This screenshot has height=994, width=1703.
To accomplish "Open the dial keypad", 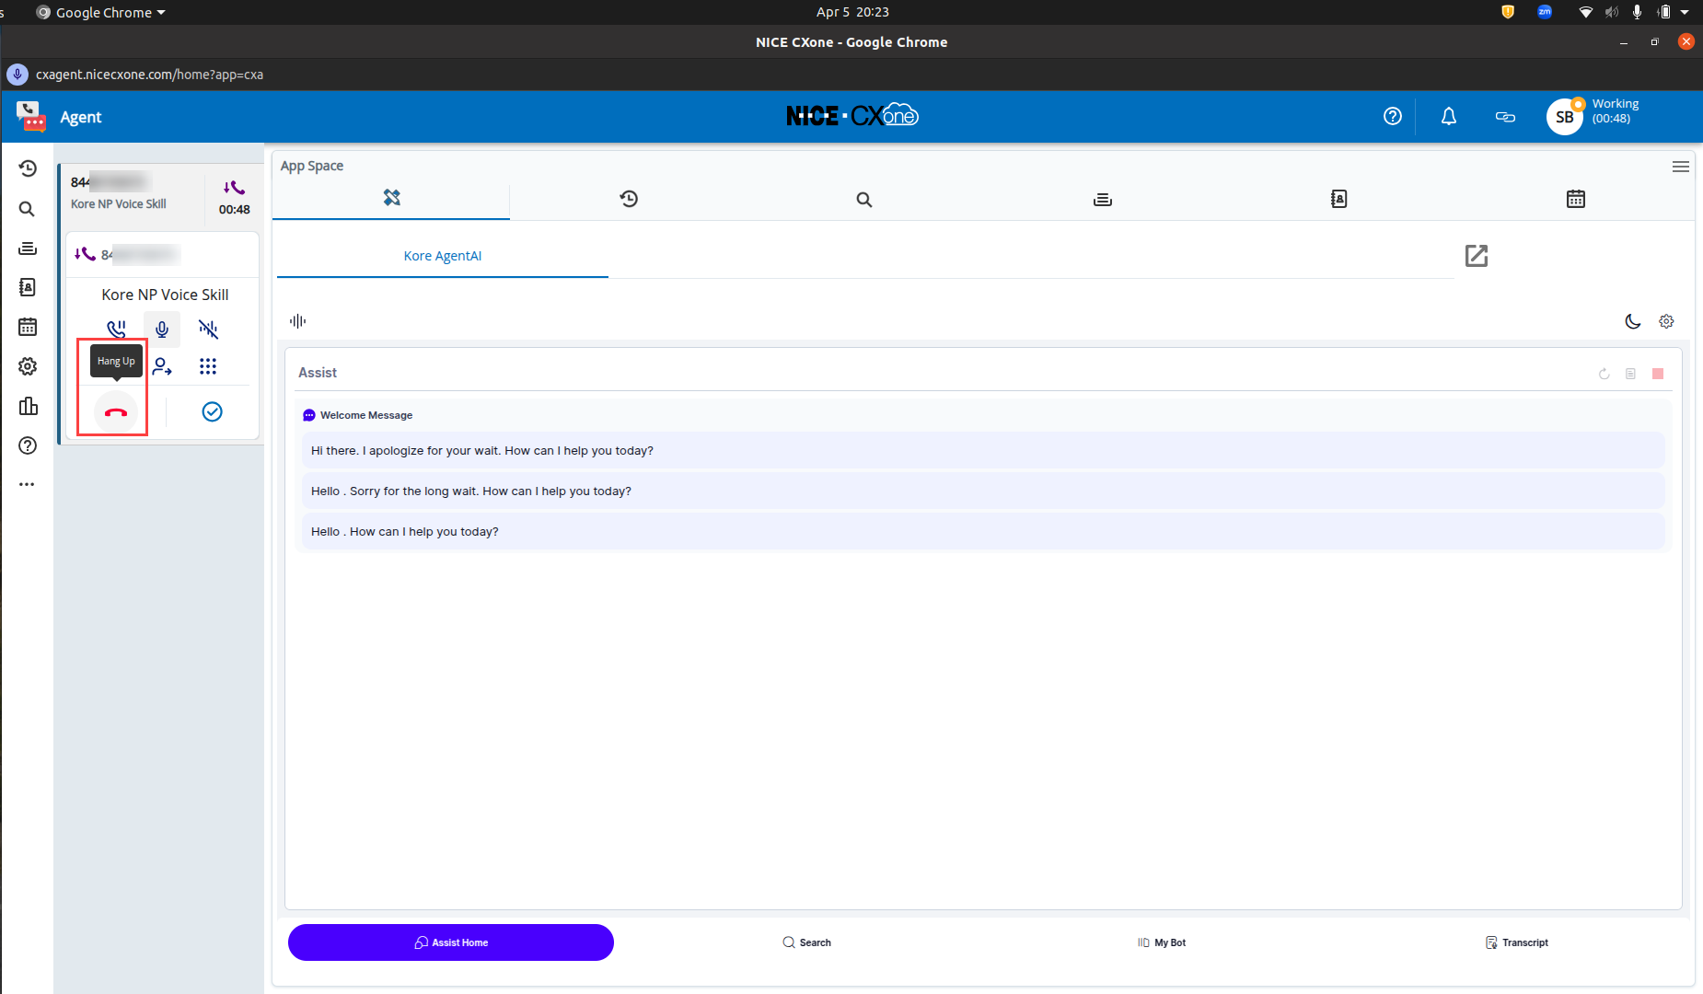I will pos(208,366).
